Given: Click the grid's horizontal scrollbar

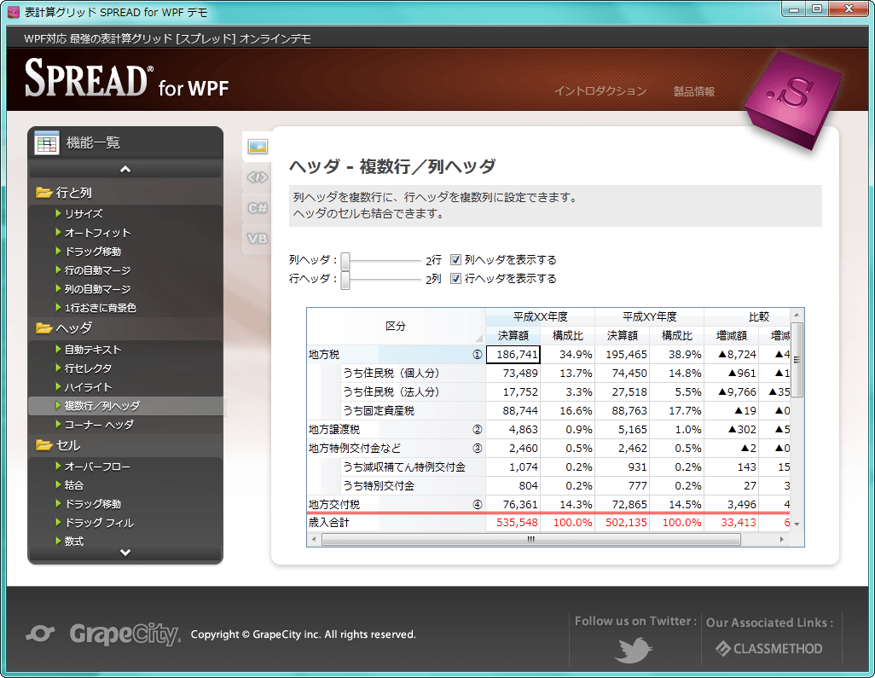Looking at the screenshot, I should [x=531, y=540].
